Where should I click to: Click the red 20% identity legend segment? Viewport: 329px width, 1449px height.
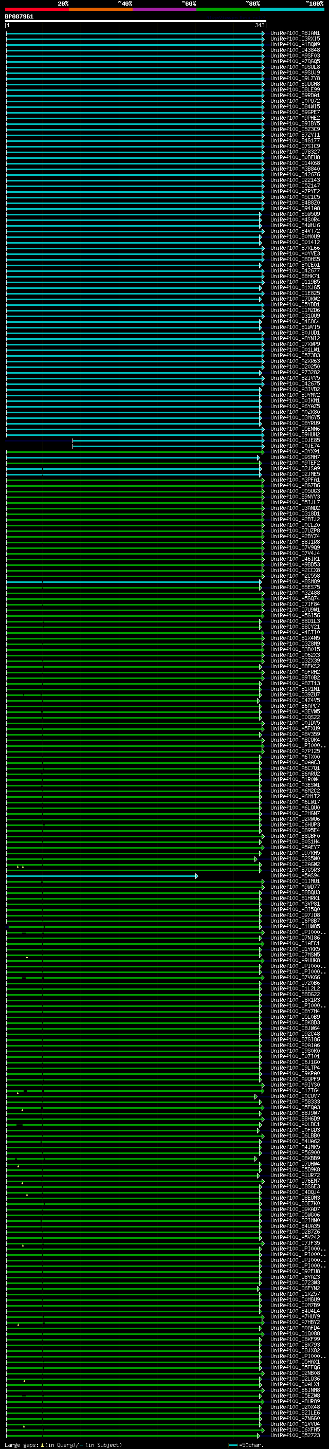point(37,9)
